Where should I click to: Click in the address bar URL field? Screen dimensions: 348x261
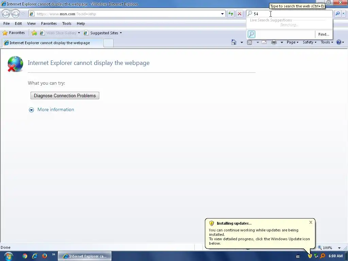[x=128, y=14]
